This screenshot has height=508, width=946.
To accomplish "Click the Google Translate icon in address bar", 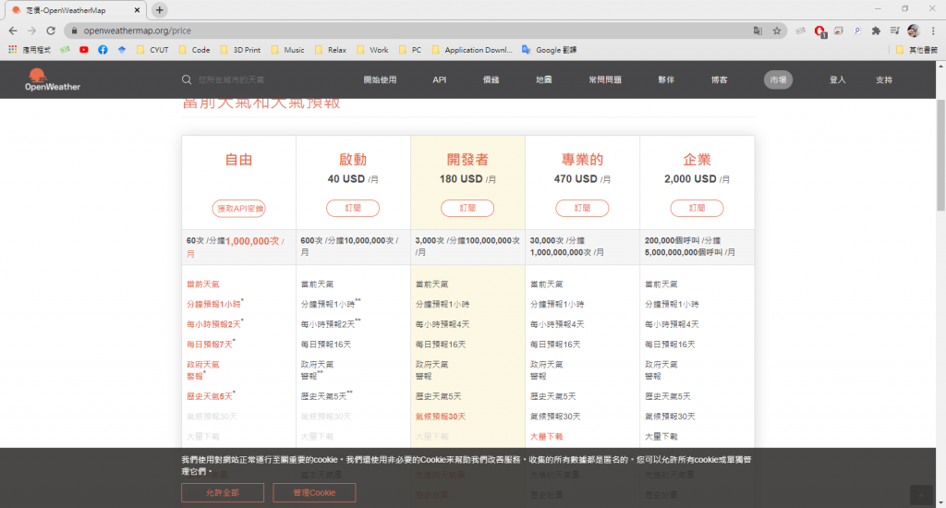I will tap(758, 30).
